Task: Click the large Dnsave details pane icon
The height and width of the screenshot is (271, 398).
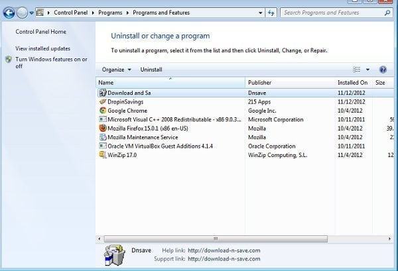Action: point(114,255)
